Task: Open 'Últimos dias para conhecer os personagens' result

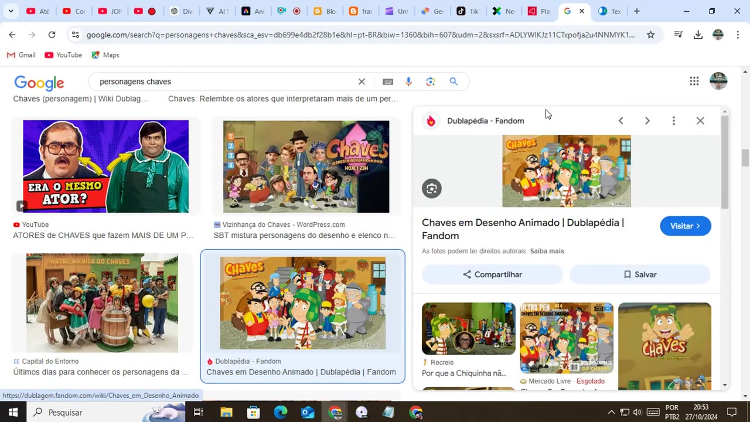Action: click(x=101, y=372)
